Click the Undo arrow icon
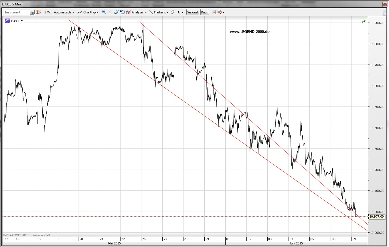 pos(122,12)
